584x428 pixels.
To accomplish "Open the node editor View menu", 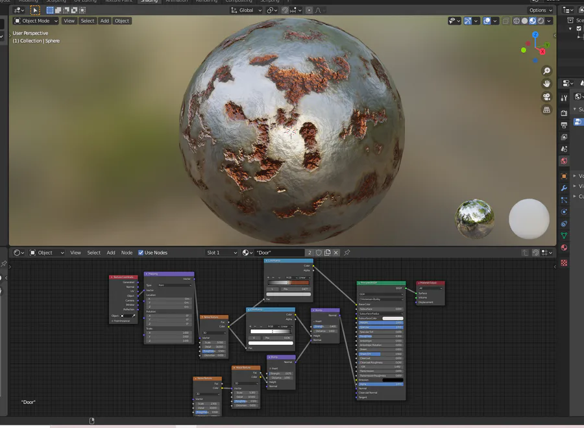I will tap(76, 253).
